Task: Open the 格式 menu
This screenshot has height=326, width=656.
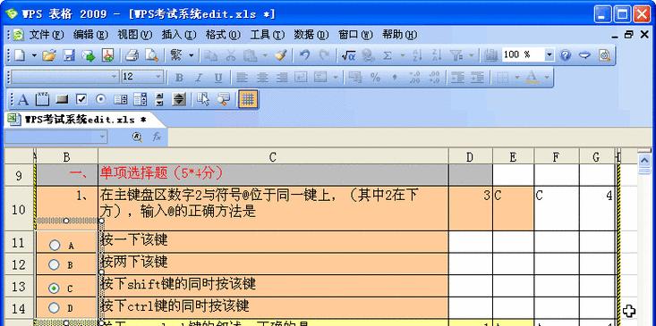Action: pyautogui.click(x=223, y=35)
